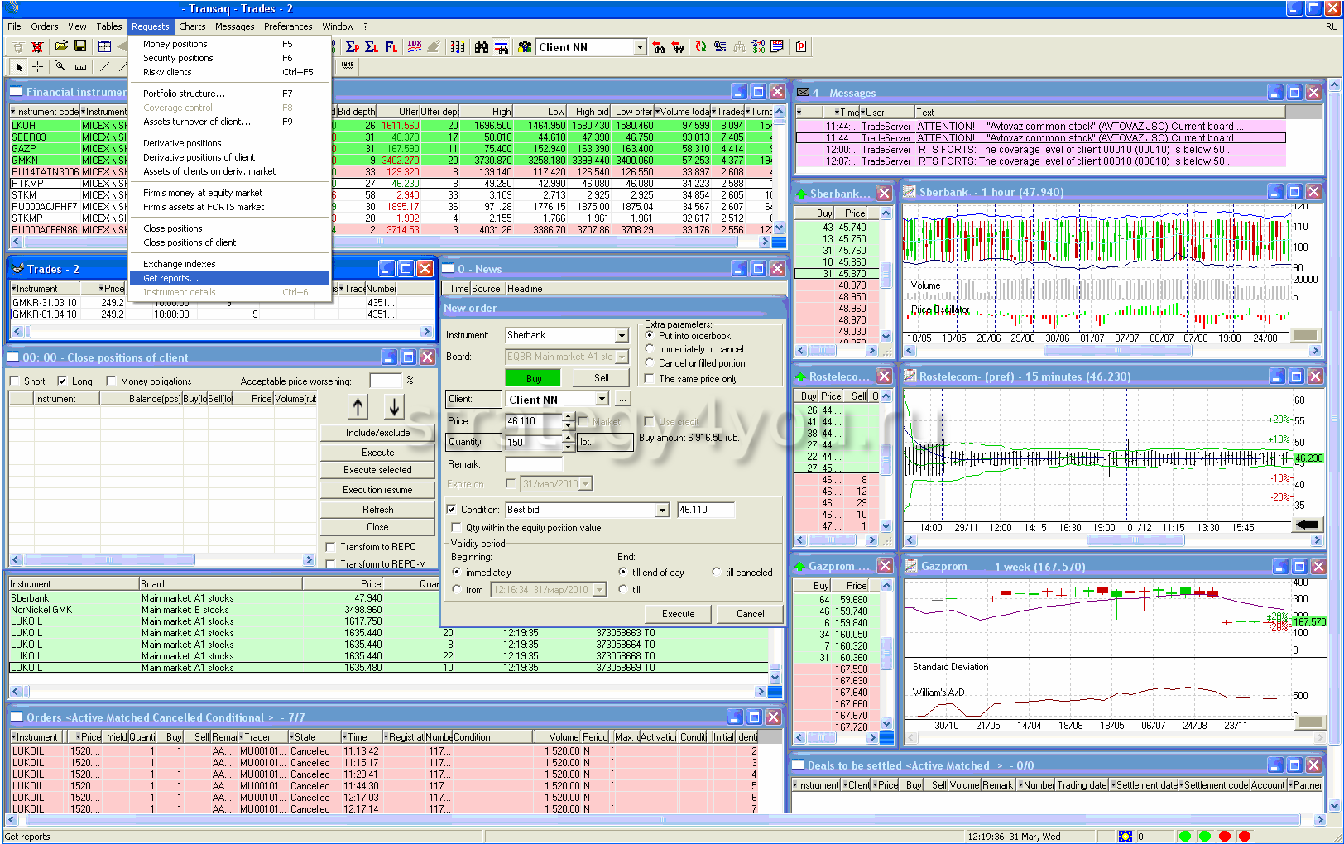Enable the Short checkbox
This screenshot has width=1344, height=844.
coord(15,381)
